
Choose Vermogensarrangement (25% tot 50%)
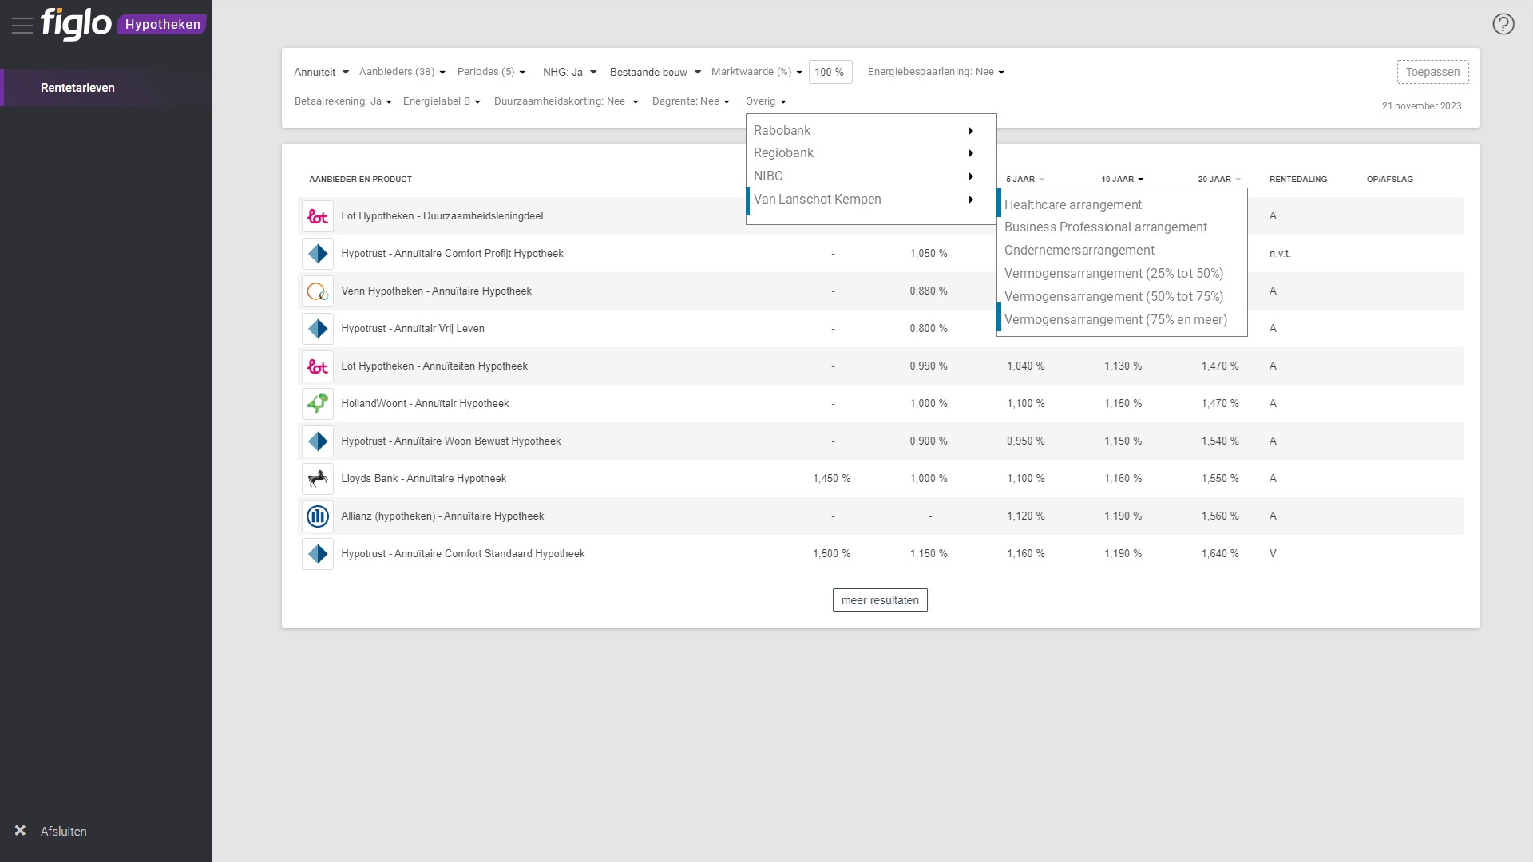(1122, 274)
